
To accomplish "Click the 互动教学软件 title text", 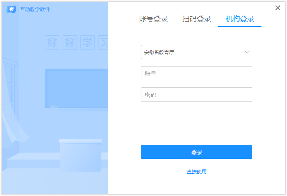I will pyautogui.click(x=35, y=9).
